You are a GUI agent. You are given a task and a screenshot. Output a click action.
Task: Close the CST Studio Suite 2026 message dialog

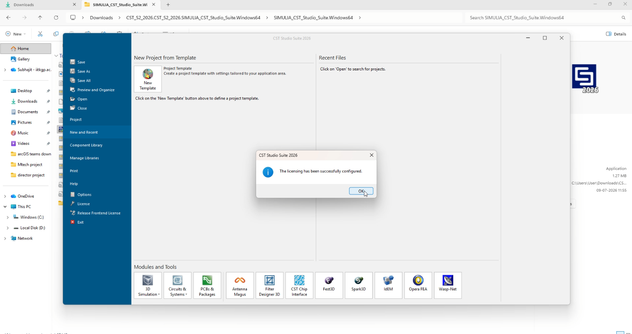[x=372, y=155]
